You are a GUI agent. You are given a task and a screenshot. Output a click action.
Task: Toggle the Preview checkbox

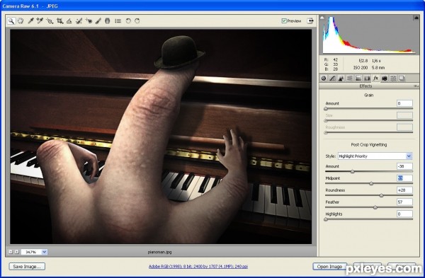(284, 21)
